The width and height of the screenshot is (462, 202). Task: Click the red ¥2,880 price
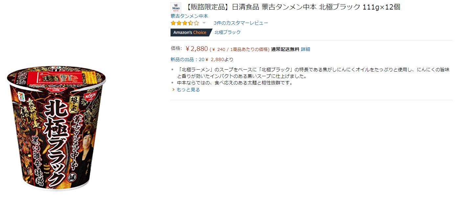pos(197,49)
